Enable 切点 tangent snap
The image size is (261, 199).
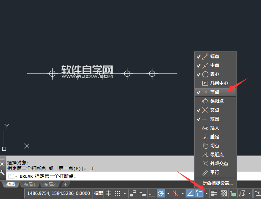click(215, 146)
